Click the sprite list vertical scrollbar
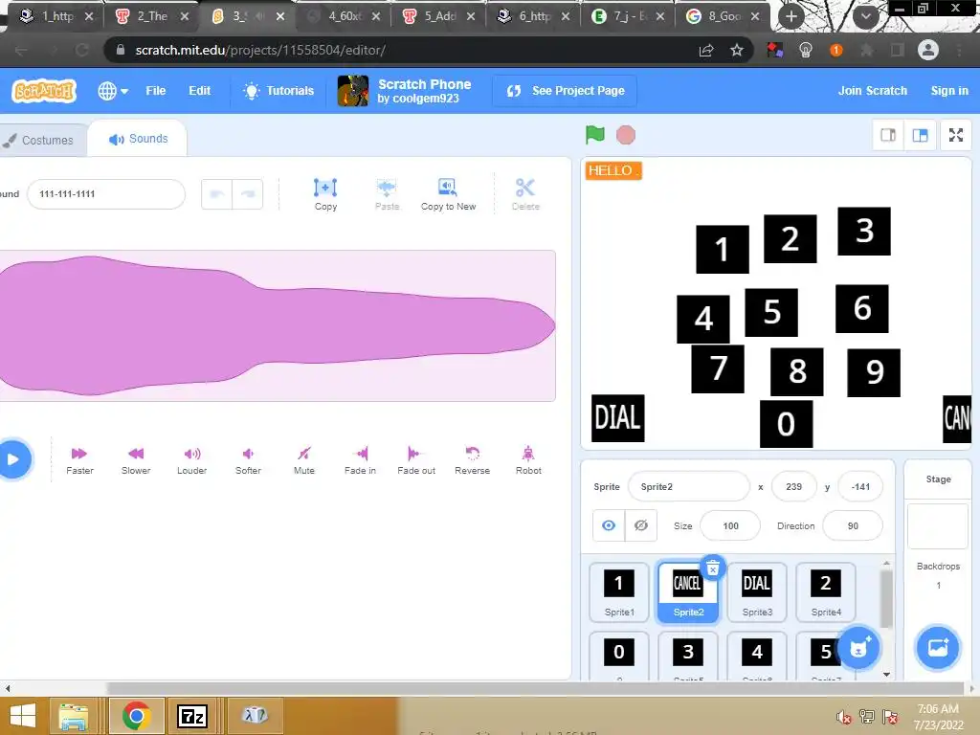The width and height of the screenshot is (980, 735). 885,599
